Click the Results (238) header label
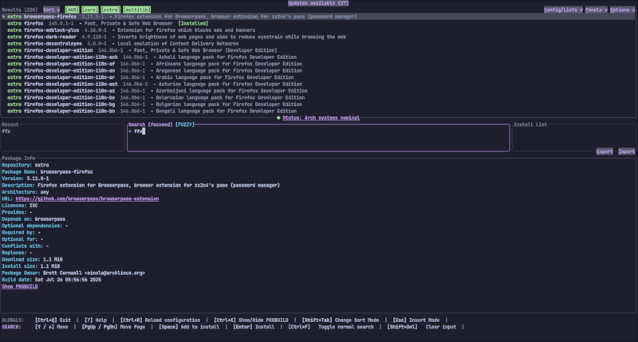Image resolution: width=638 pixels, height=342 pixels. [19, 10]
